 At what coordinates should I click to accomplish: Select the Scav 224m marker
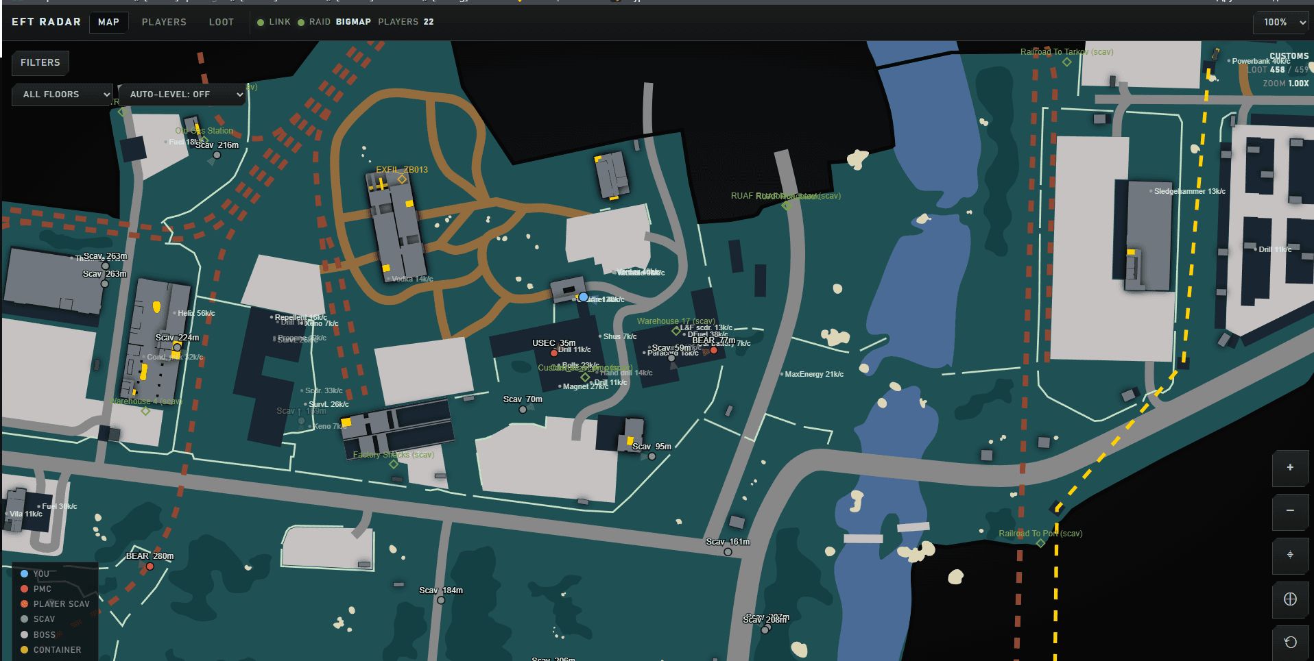[177, 347]
